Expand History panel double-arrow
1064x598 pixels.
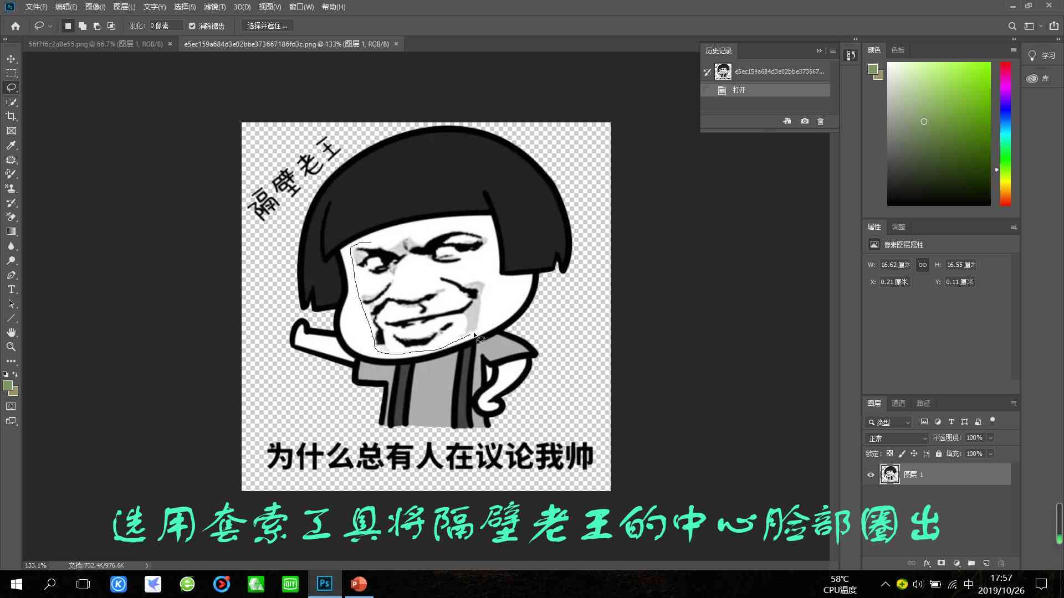pos(819,50)
